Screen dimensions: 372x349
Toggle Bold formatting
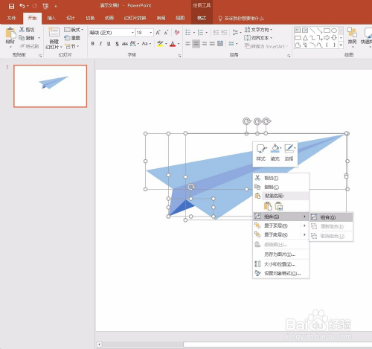tap(92, 44)
